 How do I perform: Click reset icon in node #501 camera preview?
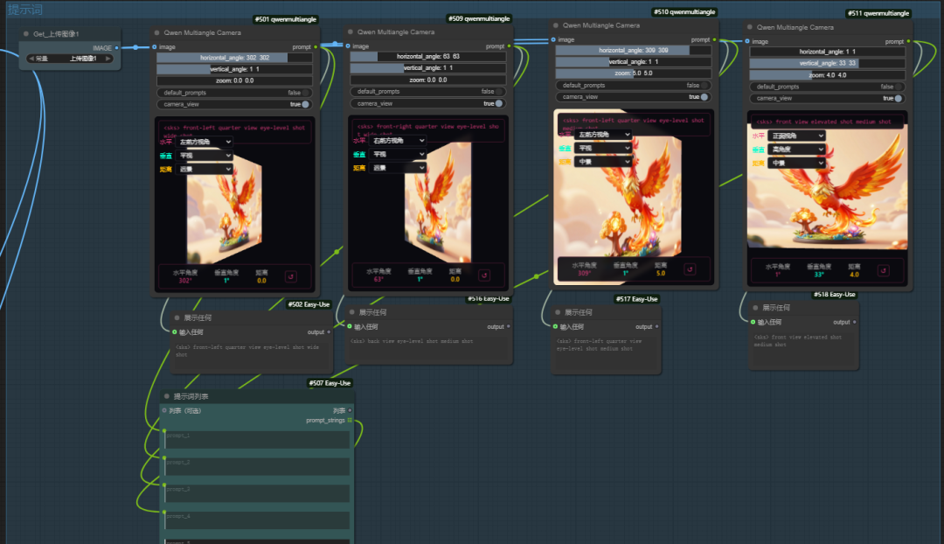click(290, 276)
